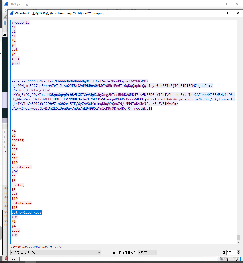Click the dbfilename text line
243x263 pixels.
click(21, 203)
